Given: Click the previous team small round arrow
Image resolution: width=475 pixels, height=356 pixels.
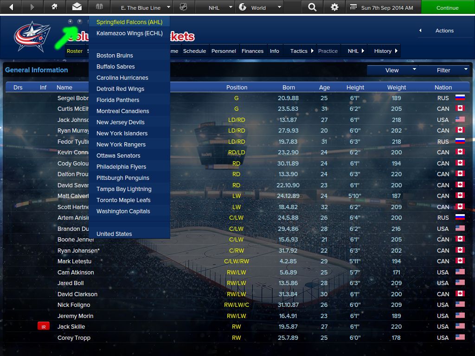Looking at the screenshot, I should click(71, 21).
